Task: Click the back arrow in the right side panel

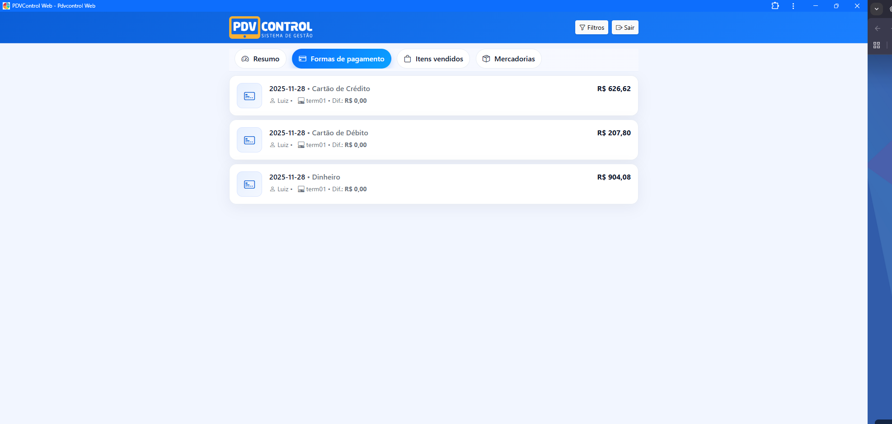Action: point(877,28)
